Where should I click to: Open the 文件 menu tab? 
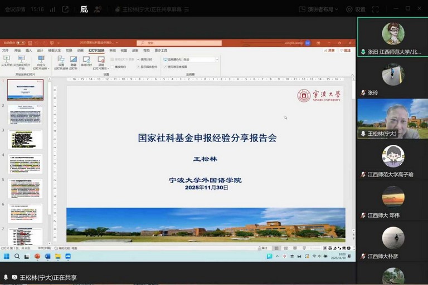[x=6, y=50]
